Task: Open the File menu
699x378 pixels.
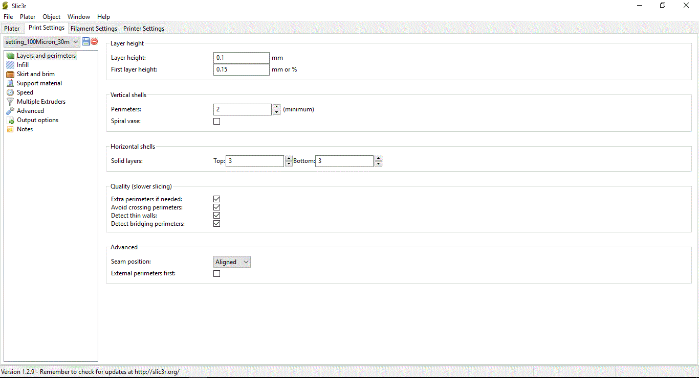Action: coord(8,17)
